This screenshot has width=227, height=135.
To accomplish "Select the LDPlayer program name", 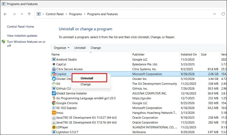I will coord(62,127).
